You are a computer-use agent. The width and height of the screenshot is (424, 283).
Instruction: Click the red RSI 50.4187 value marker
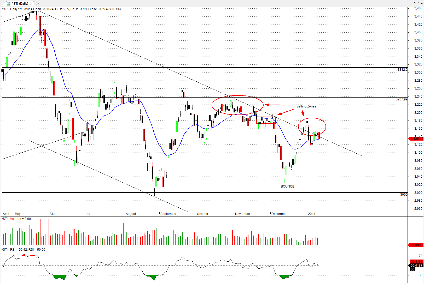click(x=416, y=261)
